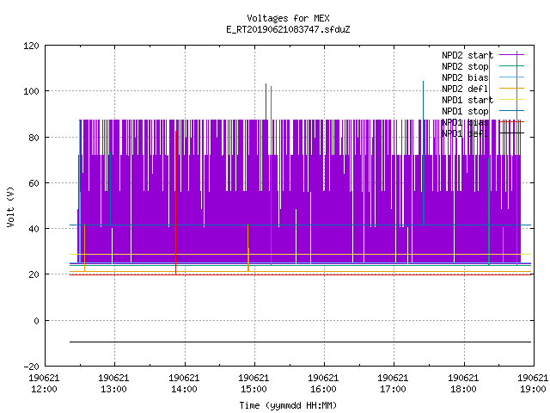Click the "Voltages for MEX" plot title
The height and width of the screenshot is (413, 550).
[x=288, y=18]
